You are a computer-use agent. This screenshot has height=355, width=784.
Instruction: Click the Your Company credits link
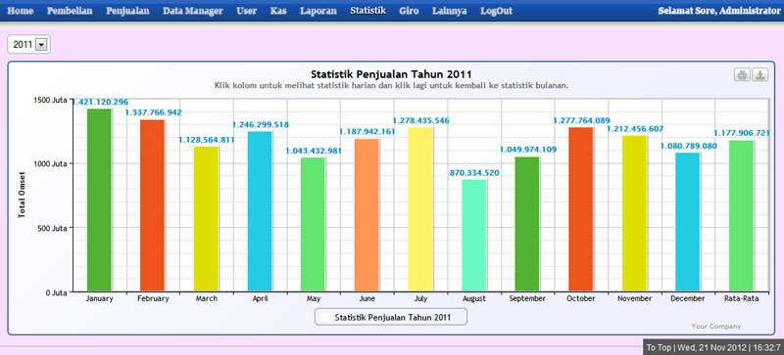point(716,326)
